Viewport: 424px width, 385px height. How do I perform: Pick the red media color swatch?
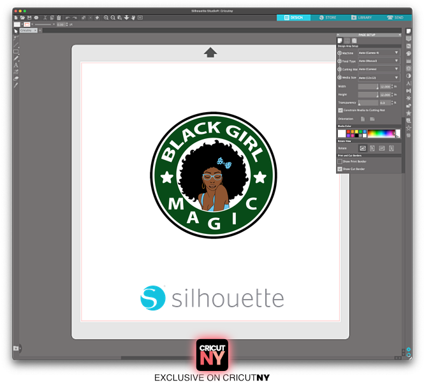(348, 132)
